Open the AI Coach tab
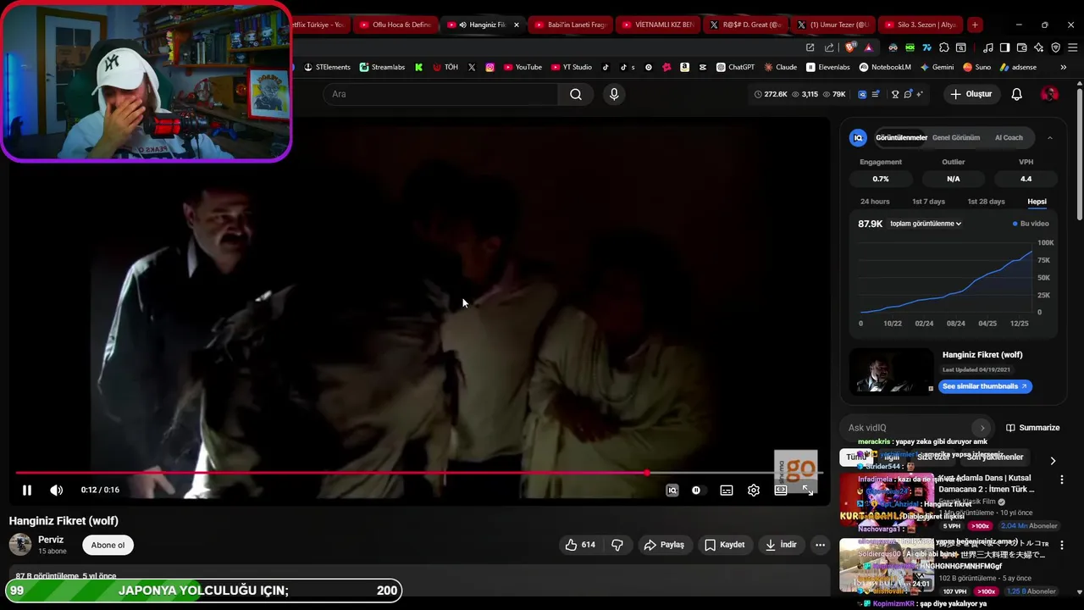Viewport: 1084px width, 610px height. (1009, 137)
